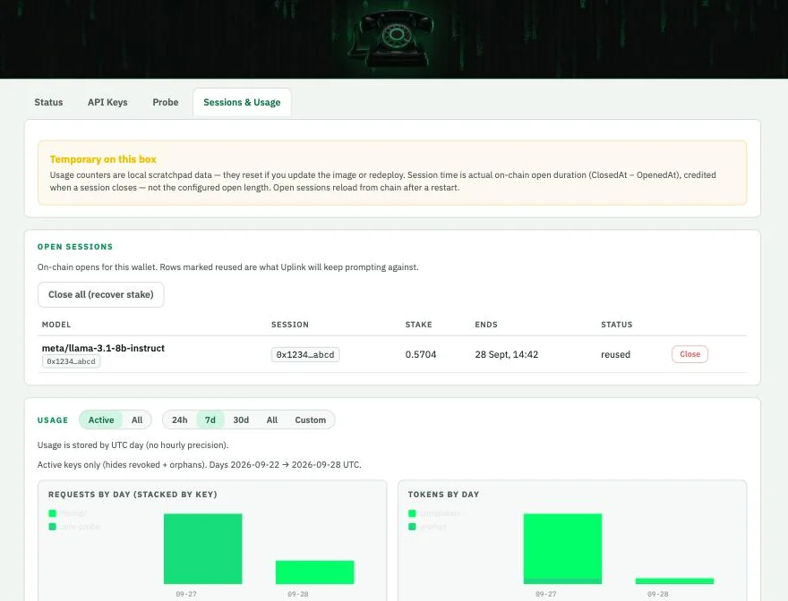The image size is (788, 601).
Task: Click the USAGE section label
Action: tap(53, 420)
